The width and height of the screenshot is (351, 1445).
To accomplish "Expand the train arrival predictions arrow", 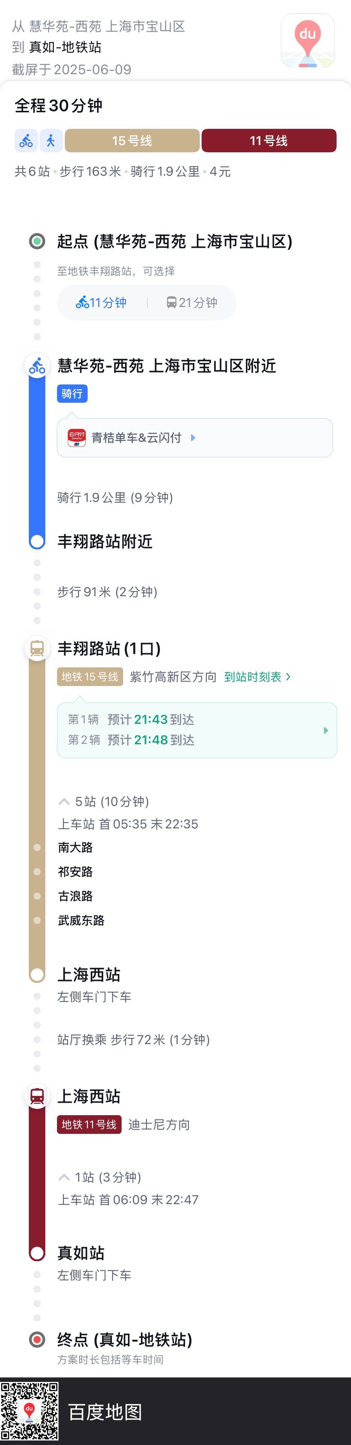I will 326,730.
